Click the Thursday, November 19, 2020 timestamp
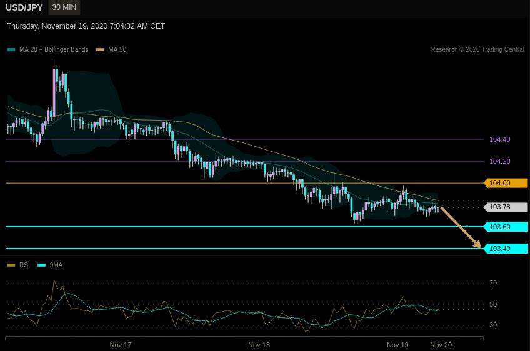 [86, 26]
